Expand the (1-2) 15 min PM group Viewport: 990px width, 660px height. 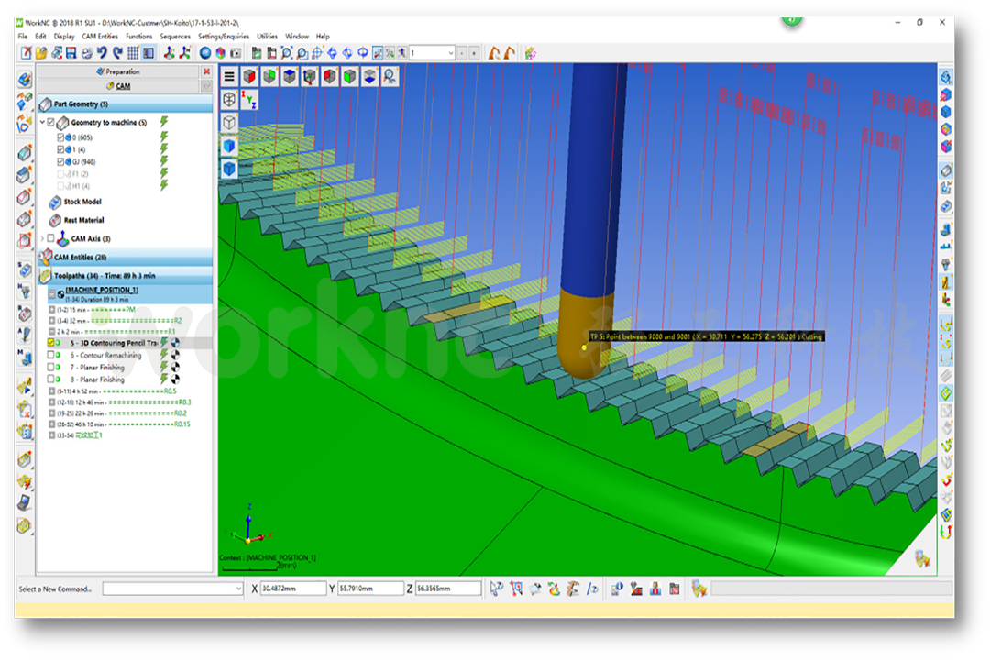(x=51, y=310)
